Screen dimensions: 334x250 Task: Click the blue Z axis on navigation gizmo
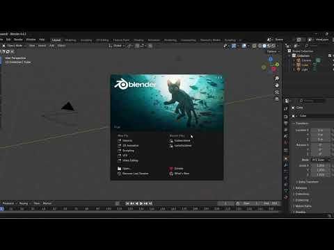(271, 60)
